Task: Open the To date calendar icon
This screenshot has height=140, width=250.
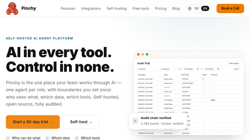Action: pyautogui.click(x=218, y=69)
